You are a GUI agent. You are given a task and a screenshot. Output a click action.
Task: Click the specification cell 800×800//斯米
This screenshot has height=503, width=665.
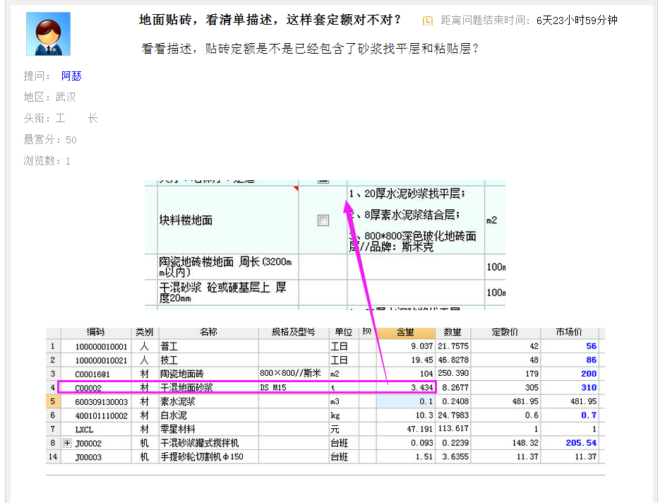pyautogui.click(x=294, y=374)
